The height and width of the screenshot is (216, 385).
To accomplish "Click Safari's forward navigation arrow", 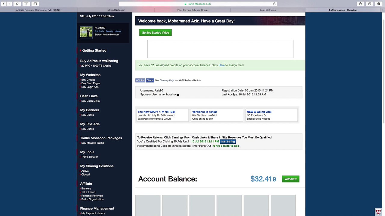I will click(x=9, y=4).
